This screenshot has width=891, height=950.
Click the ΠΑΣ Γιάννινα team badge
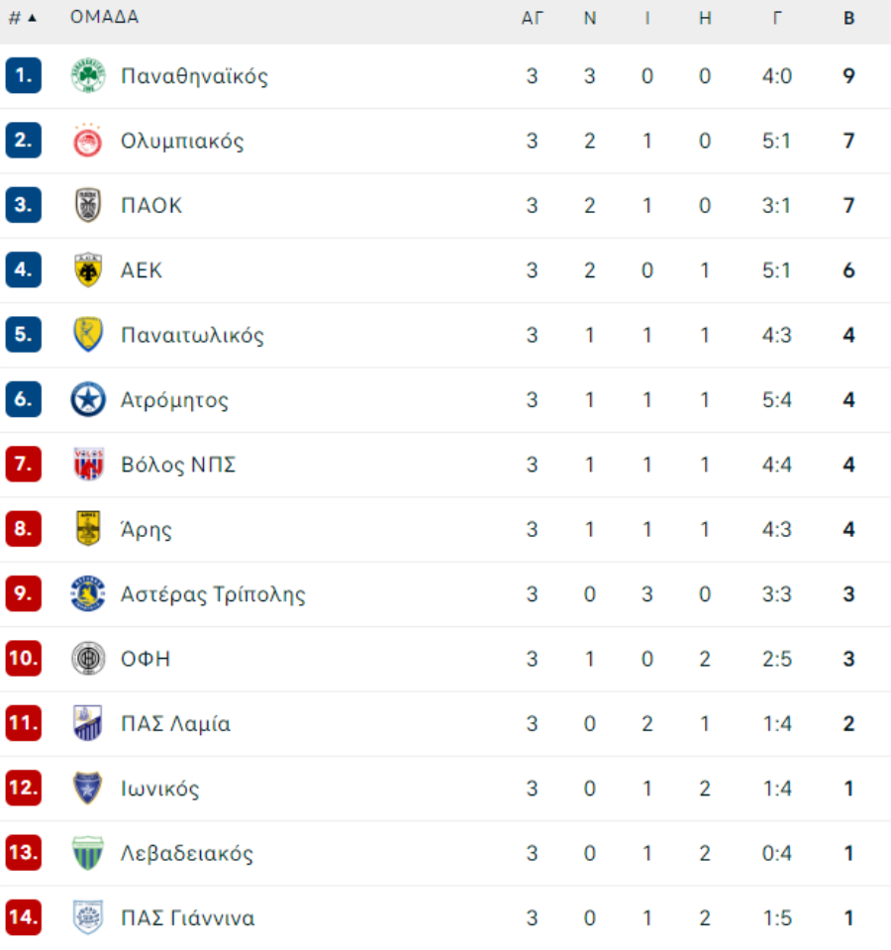[88, 917]
